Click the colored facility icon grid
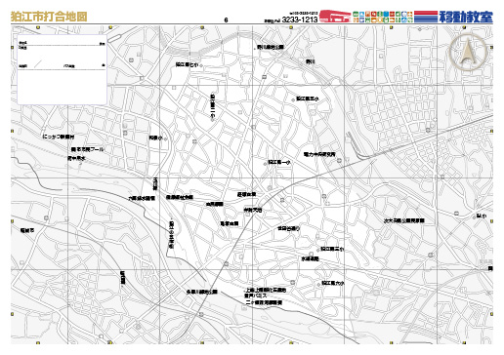504x355 pixels. click(383, 17)
